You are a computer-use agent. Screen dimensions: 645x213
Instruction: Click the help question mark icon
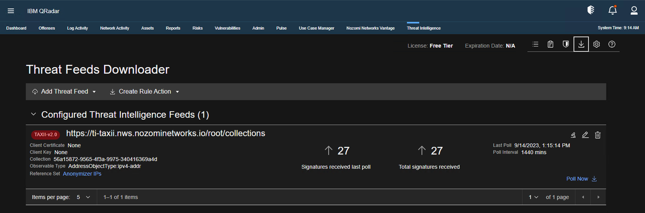(x=612, y=44)
